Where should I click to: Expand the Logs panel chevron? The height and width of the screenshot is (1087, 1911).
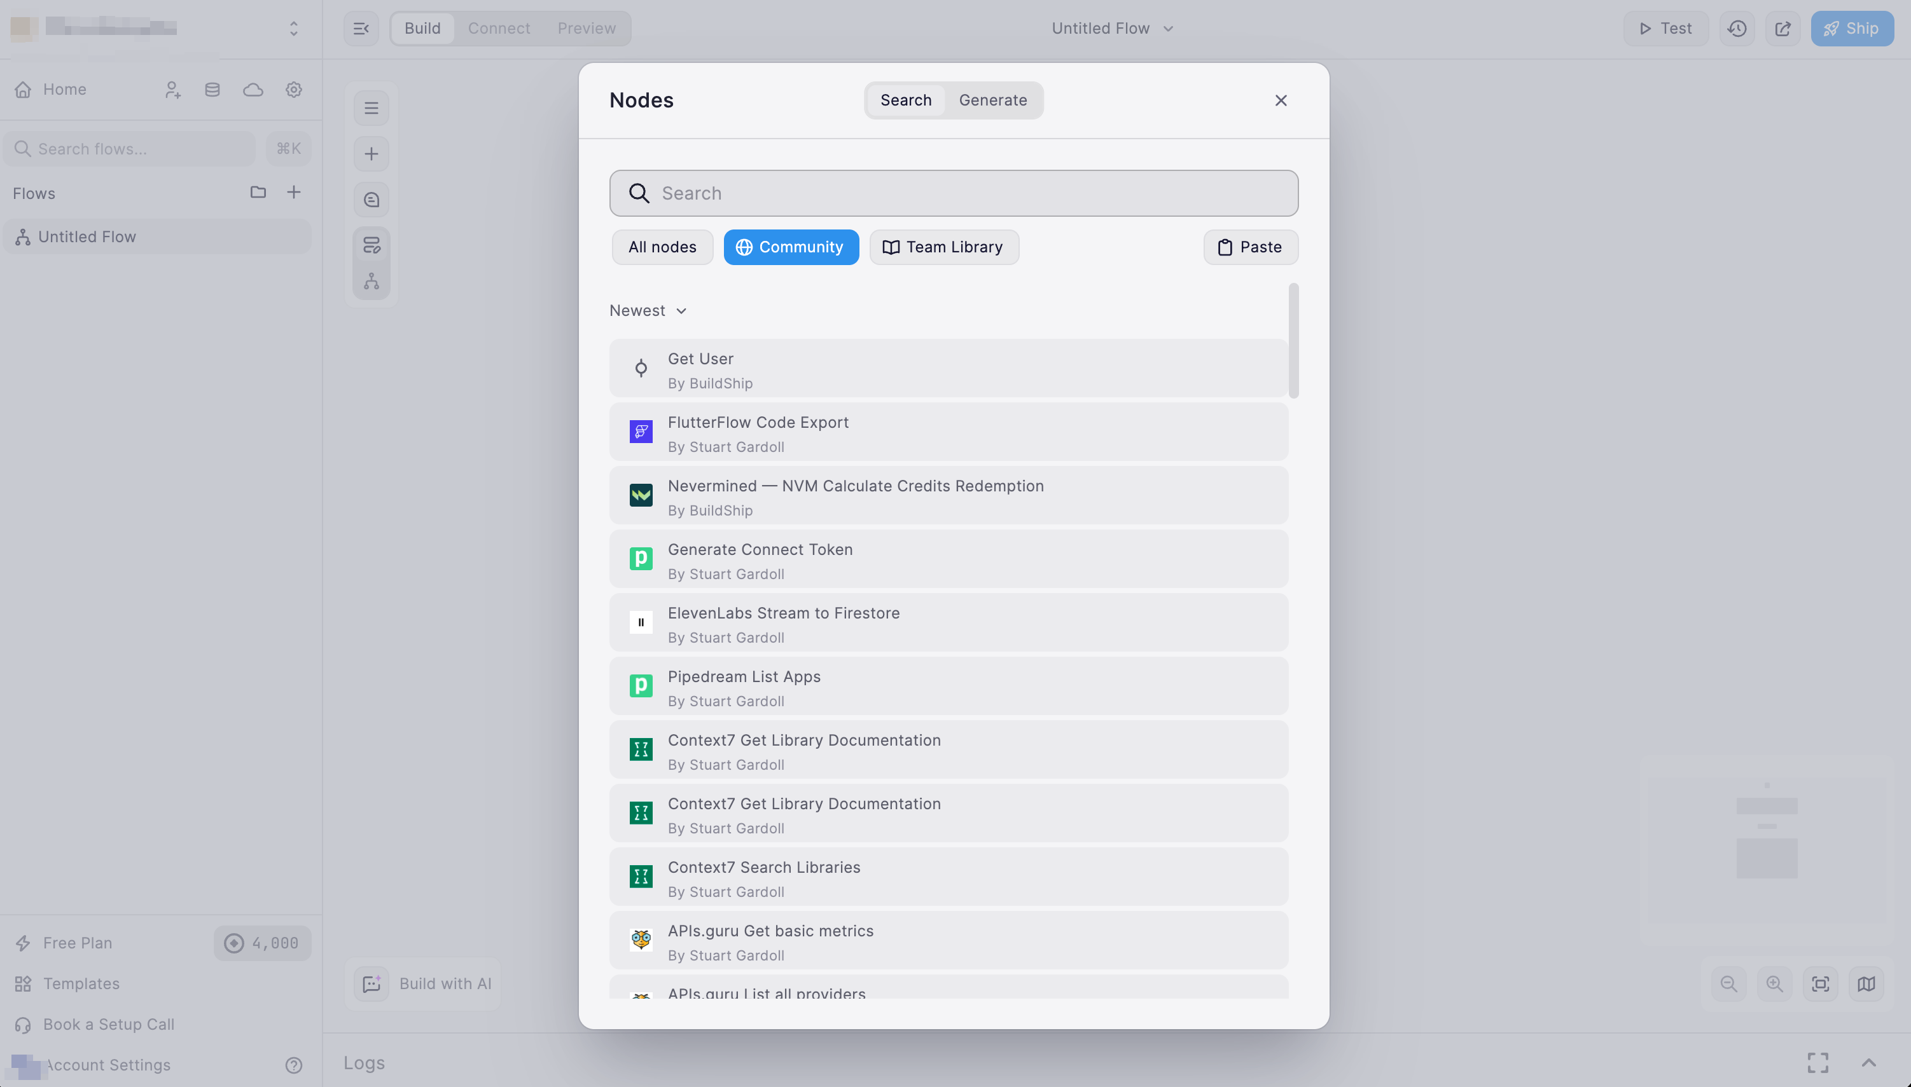(1868, 1062)
